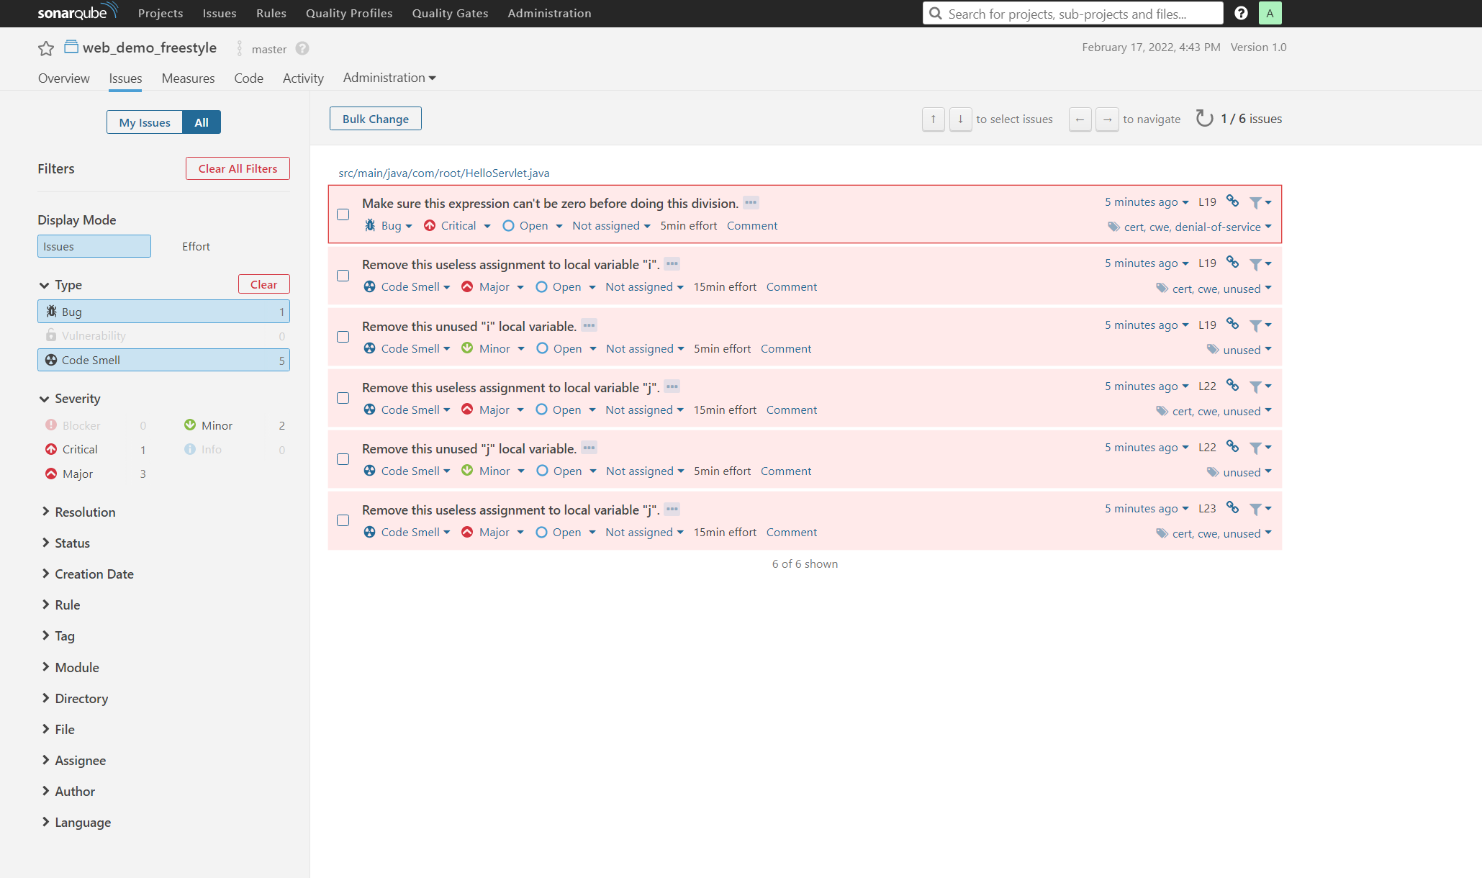Click the reload issues icon
Viewport: 1482px width, 878px height.
tap(1204, 118)
